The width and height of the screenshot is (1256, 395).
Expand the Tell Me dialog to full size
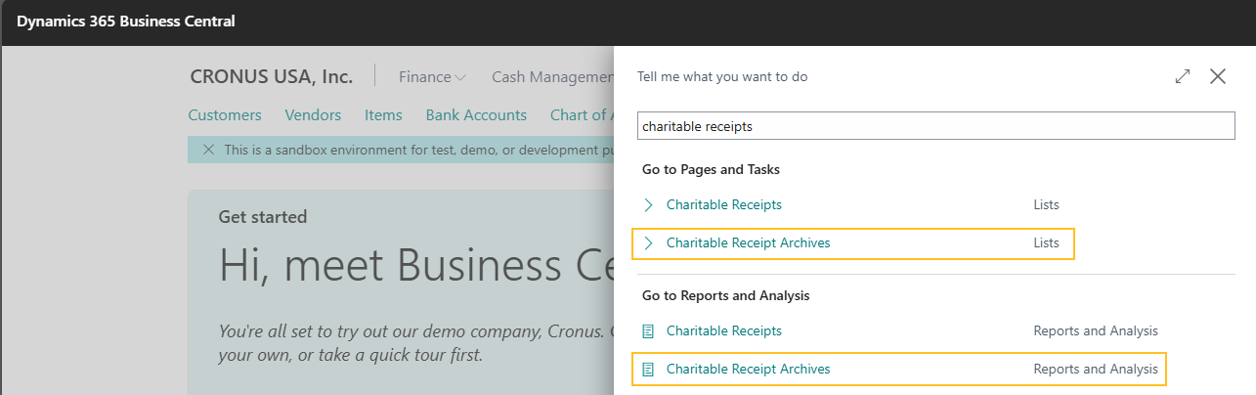click(x=1183, y=76)
